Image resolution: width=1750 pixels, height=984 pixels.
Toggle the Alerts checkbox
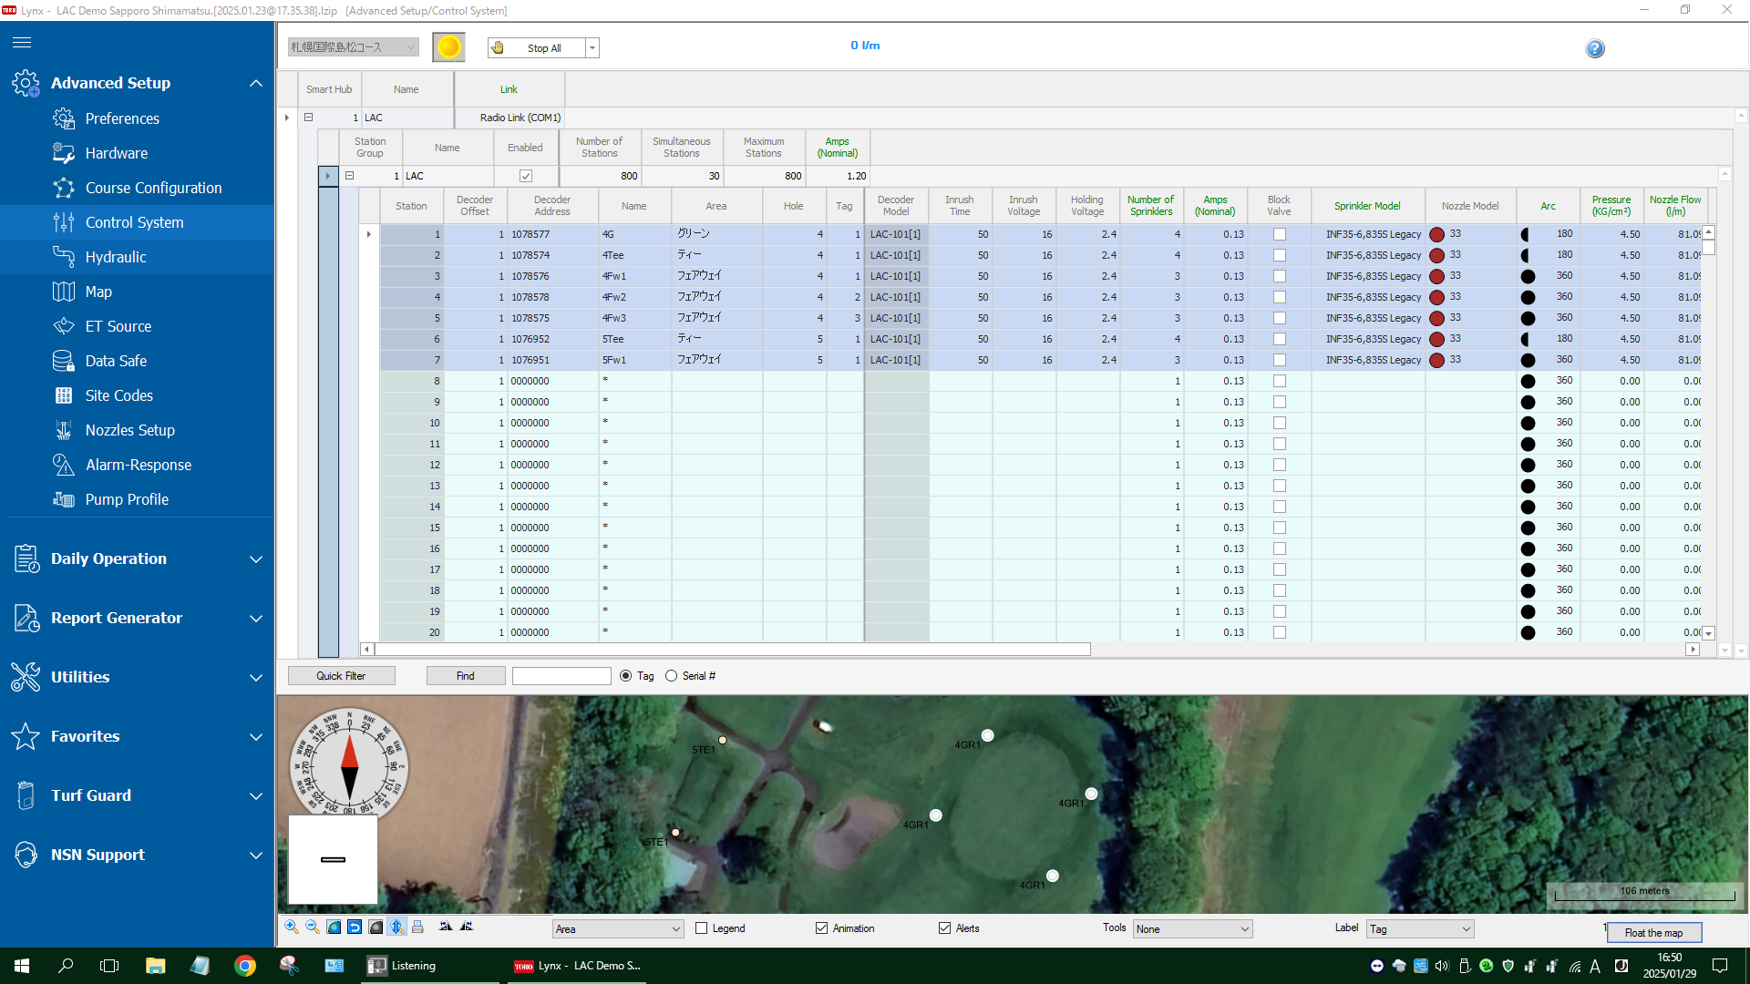coord(944,928)
